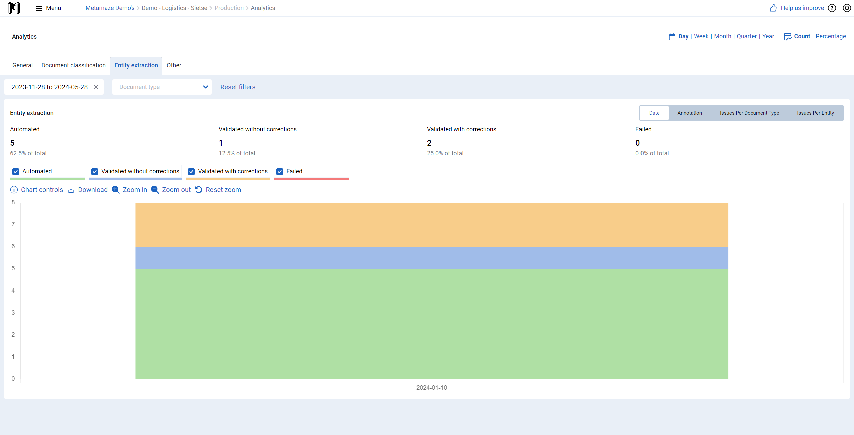Uncheck the Failed series checkbox
Image resolution: width=854 pixels, height=435 pixels.
click(280, 171)
